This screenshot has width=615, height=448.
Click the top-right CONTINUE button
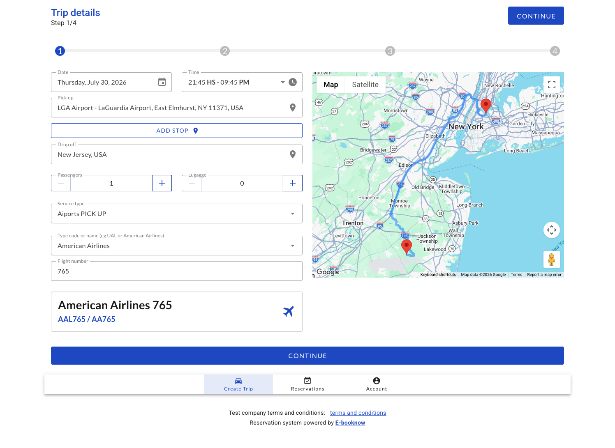536,16
